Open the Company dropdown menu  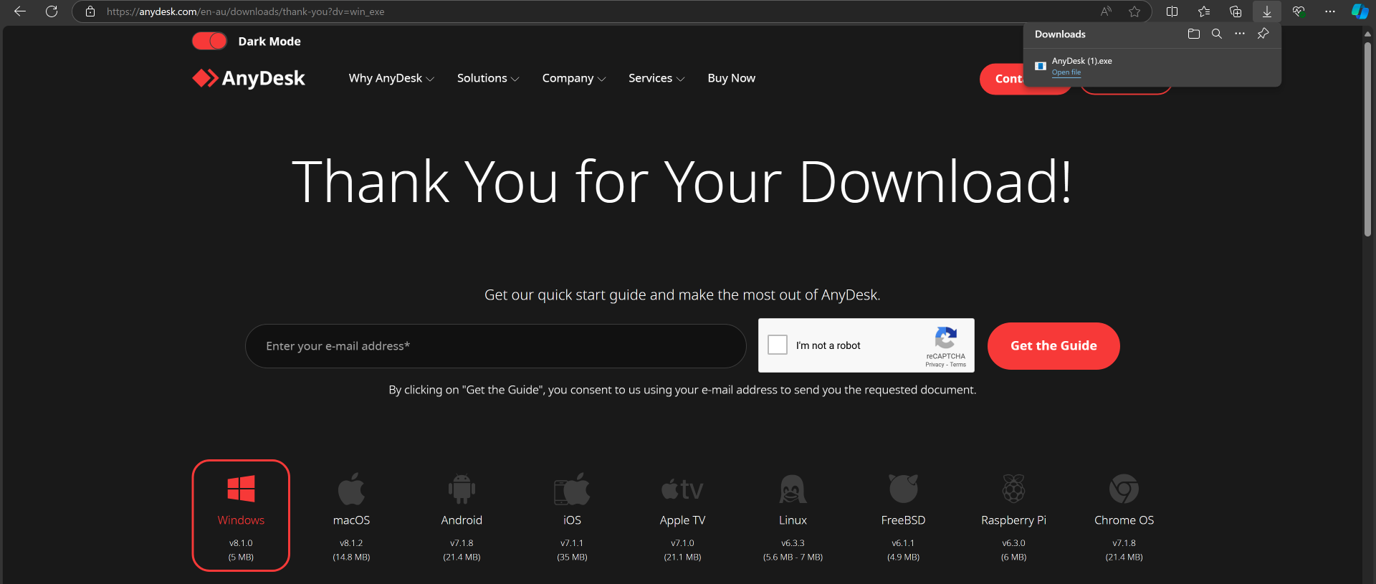(573, 78)
